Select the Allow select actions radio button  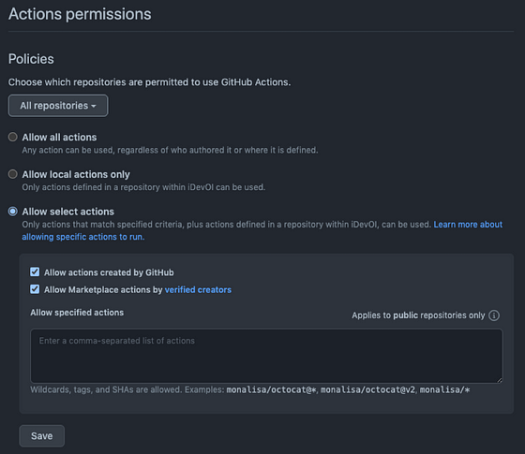[13, 212]
